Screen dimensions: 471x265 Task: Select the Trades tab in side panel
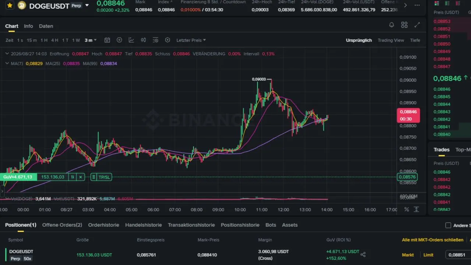coord(442,149)
